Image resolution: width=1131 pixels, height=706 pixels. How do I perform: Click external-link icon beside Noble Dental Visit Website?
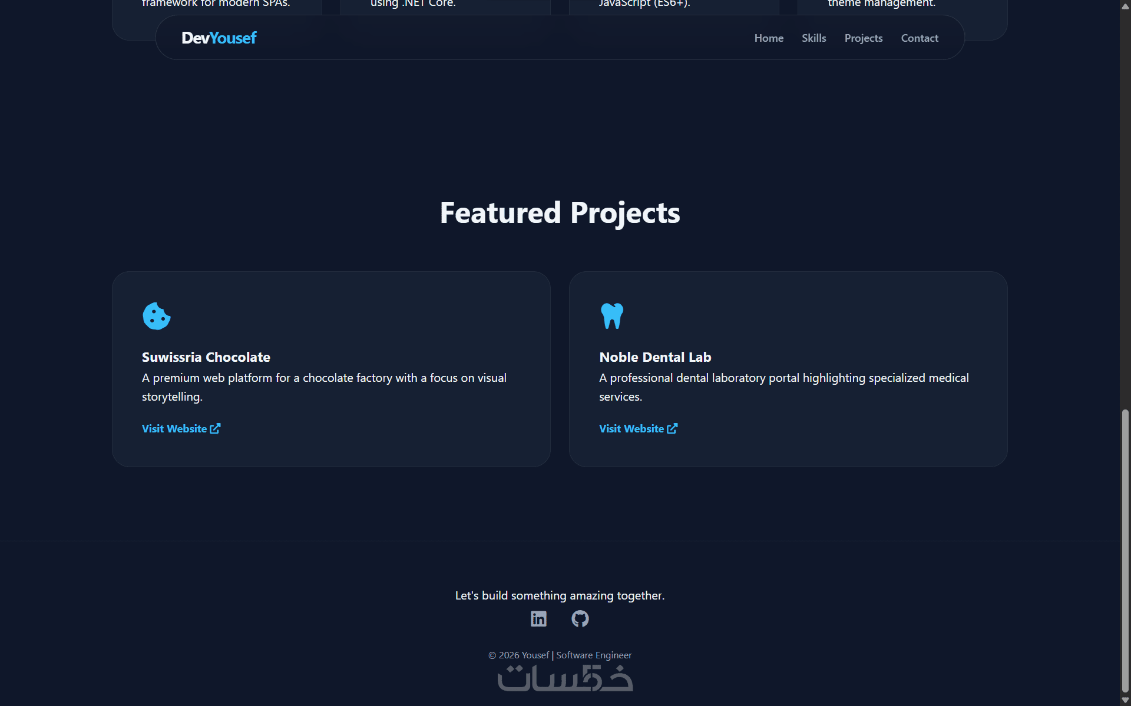click(672, 429)
